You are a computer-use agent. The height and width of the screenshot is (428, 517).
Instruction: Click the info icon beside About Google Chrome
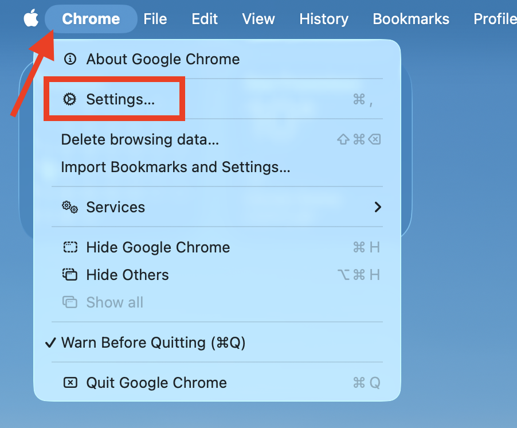pos(70,59)
